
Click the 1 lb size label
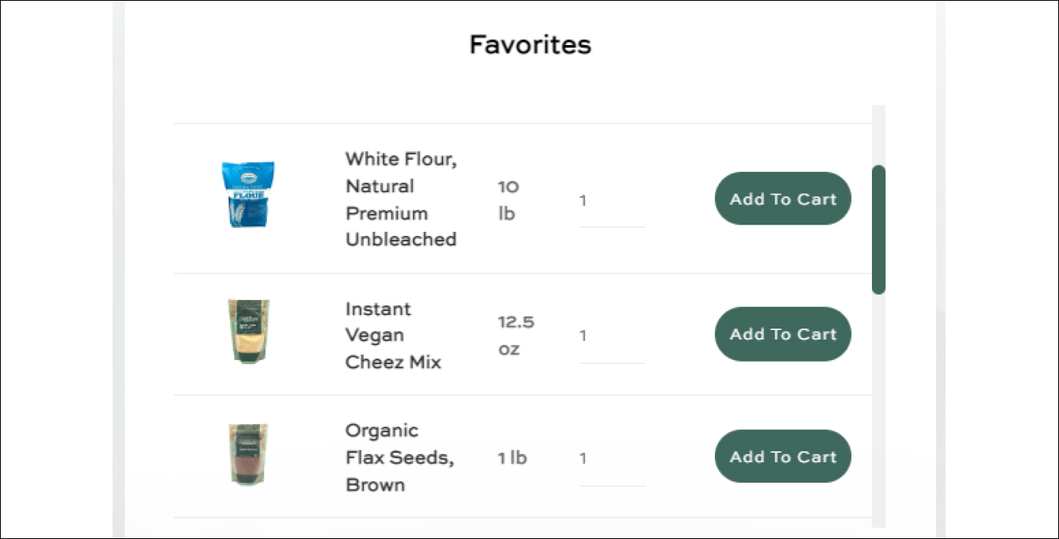point(512,457)
